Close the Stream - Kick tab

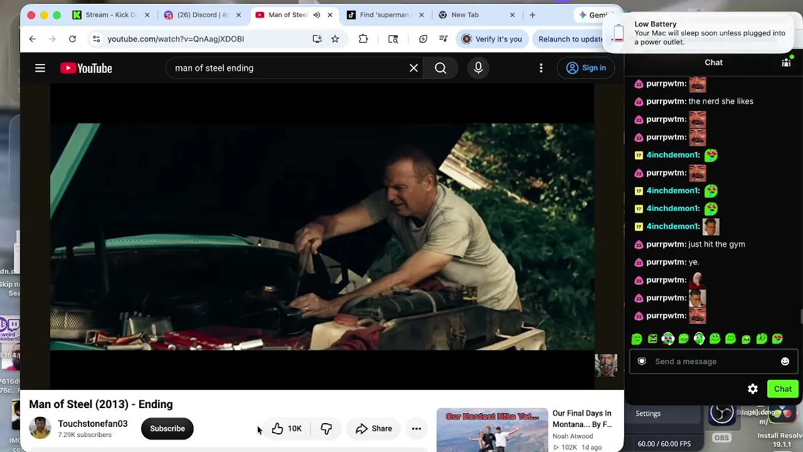pos(147,15)
